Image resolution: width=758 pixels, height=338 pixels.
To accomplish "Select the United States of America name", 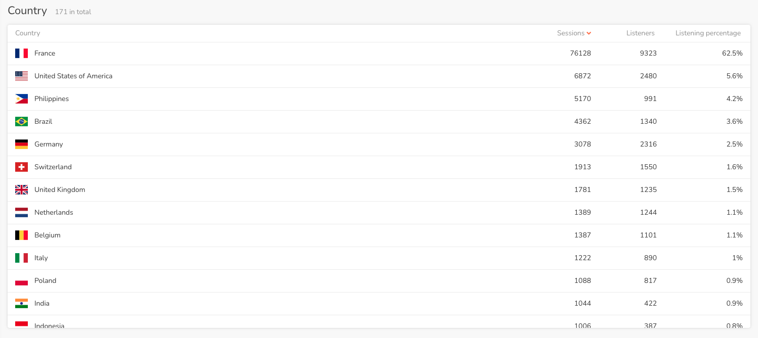I will pyautogui.click(x=73, y=76).
